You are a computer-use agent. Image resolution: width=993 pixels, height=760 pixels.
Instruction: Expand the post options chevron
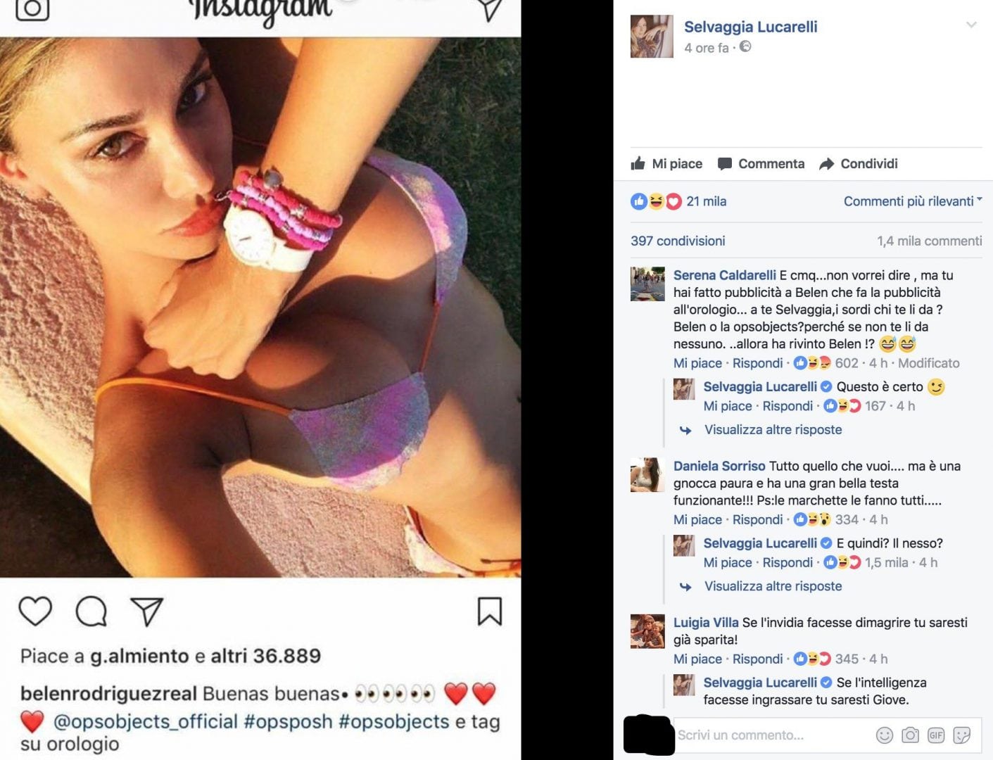pos(971,25)
